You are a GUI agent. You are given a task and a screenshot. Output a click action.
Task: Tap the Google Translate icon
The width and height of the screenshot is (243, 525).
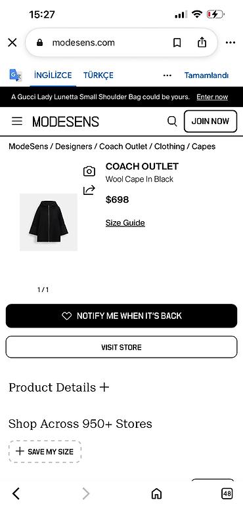(15, 75)
